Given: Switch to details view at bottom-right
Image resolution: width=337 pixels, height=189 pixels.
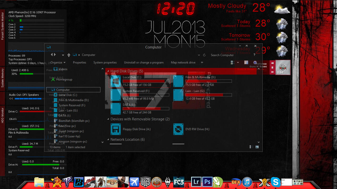Looking at the screenshot, I should tap(251, 147).
